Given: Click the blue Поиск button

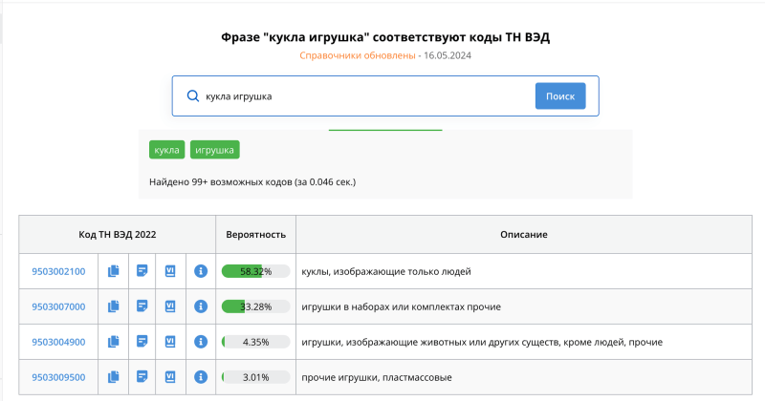Looking at the screenshot, I should [x=560, y=96].
